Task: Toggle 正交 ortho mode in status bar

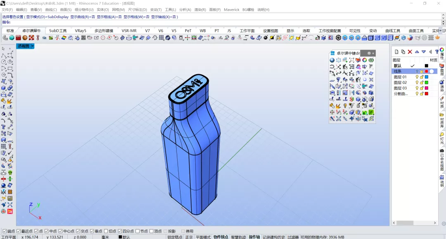Action: (189, 237)
